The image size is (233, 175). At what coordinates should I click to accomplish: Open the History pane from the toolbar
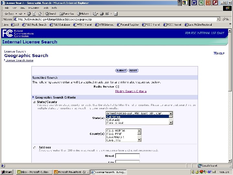tap(83, 14)
